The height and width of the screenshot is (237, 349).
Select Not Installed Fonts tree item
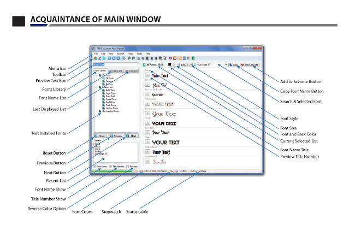[111, 111]
